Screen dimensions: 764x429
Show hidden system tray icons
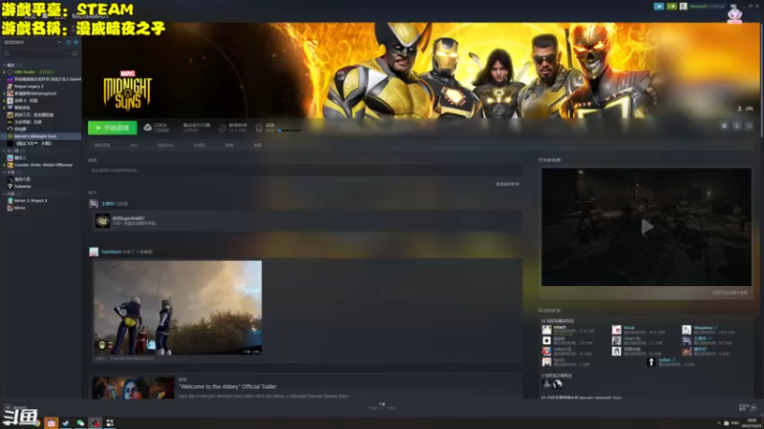(x=719, y=423)
